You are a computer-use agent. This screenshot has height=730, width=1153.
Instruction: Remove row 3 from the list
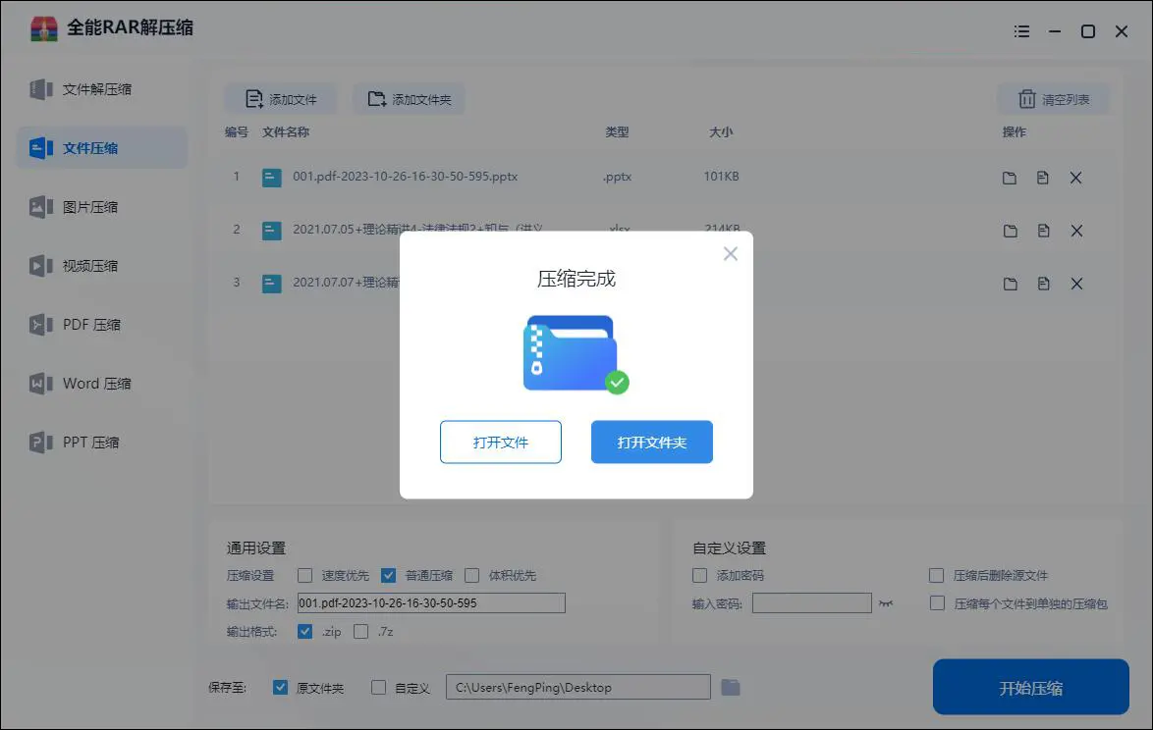pos(1076,284)
